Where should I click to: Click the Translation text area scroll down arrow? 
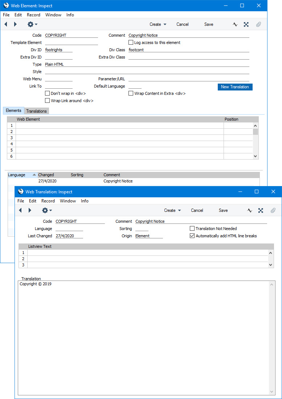tap(271, 392)
